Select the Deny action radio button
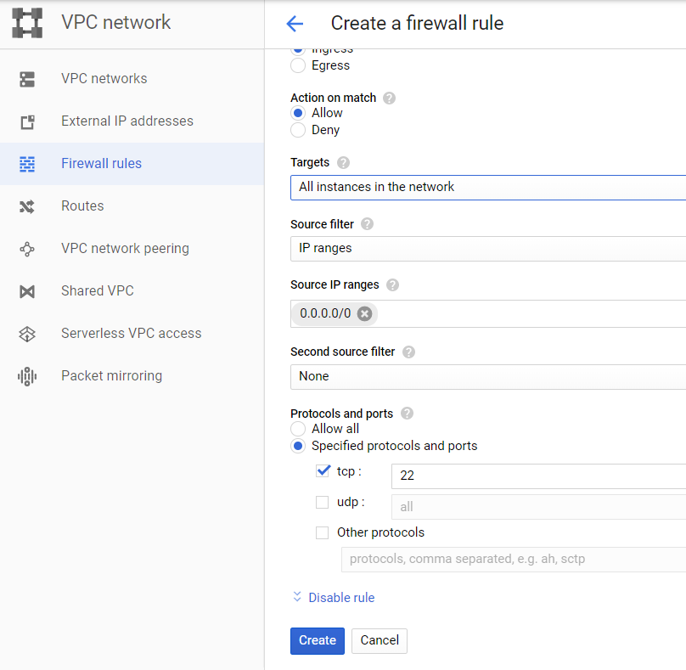This screenshot has height=670, width=686. [298, 130]
